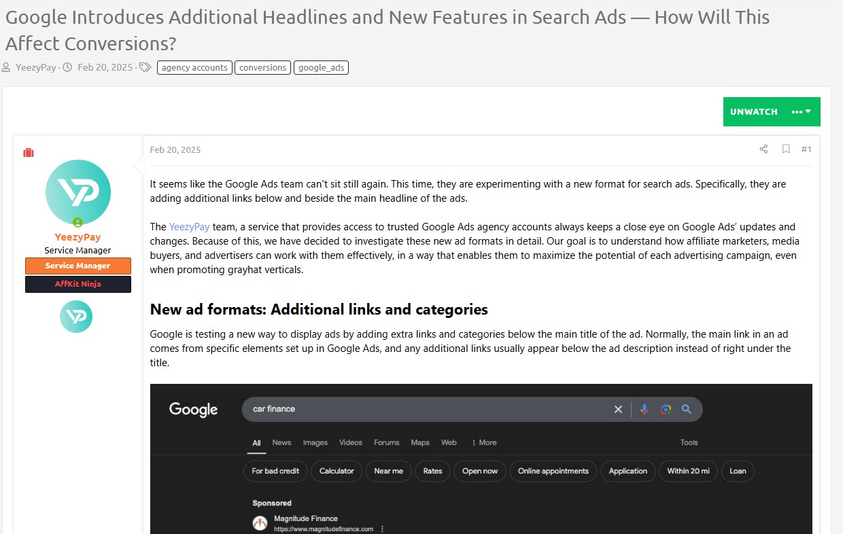Click the New ad formats section heading

click(x=319, y=310)
